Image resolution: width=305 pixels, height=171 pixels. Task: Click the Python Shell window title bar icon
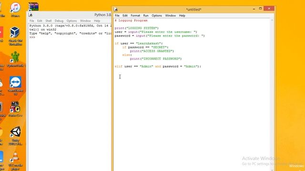(x=30, y=15)
